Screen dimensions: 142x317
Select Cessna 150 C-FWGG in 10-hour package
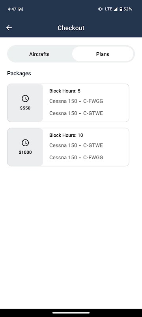point(76,157)
